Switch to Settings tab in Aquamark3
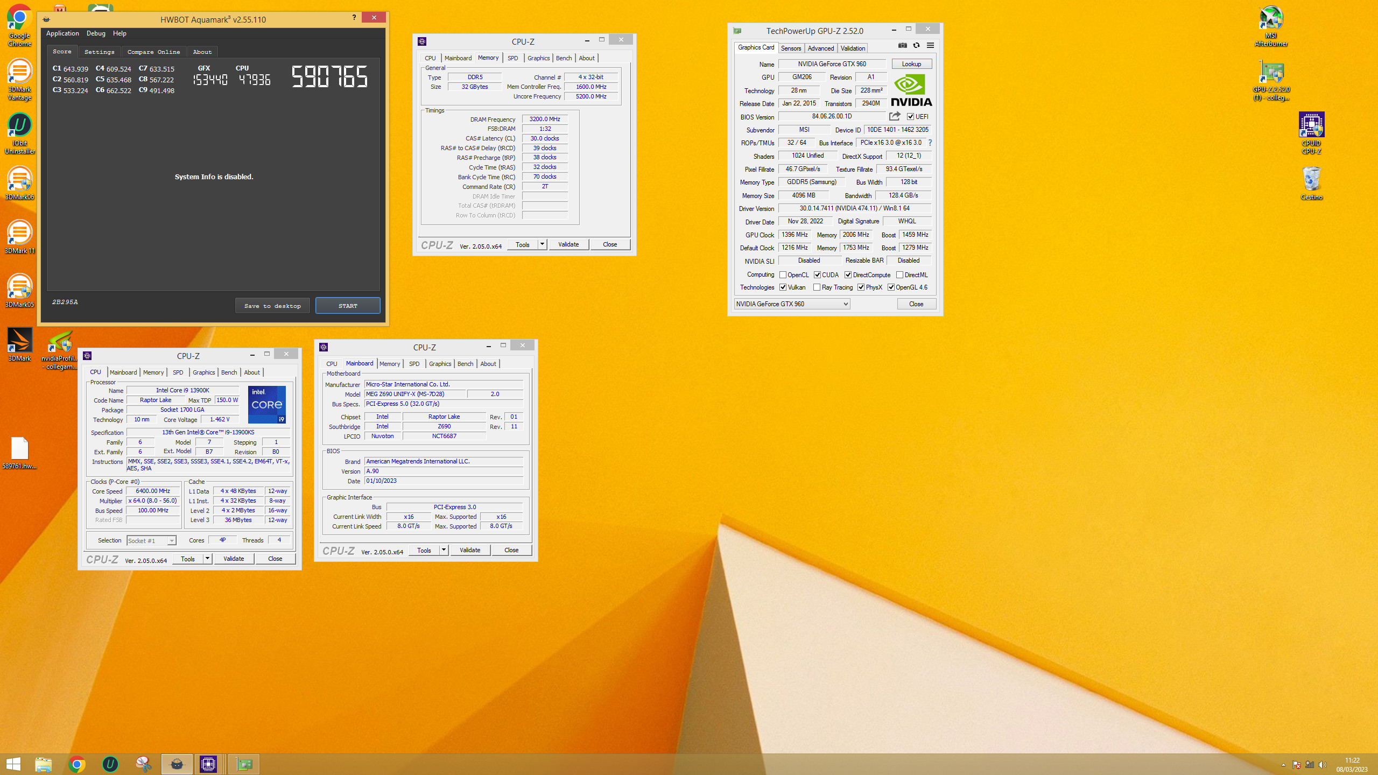Viewport: 1378px width, 775px height. pos(100,52)
